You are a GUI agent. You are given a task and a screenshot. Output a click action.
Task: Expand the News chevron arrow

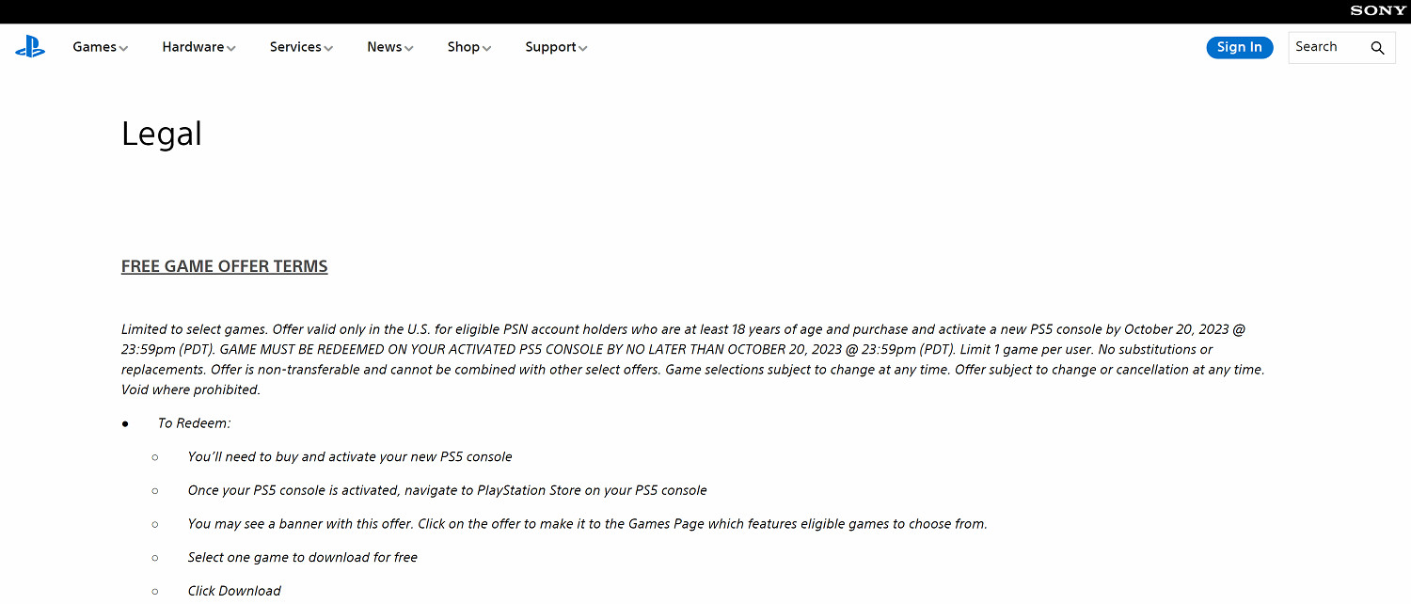tap(409, 48)
